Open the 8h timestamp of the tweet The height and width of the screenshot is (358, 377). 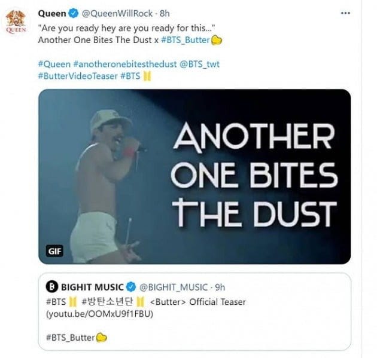tap(165, 13)
